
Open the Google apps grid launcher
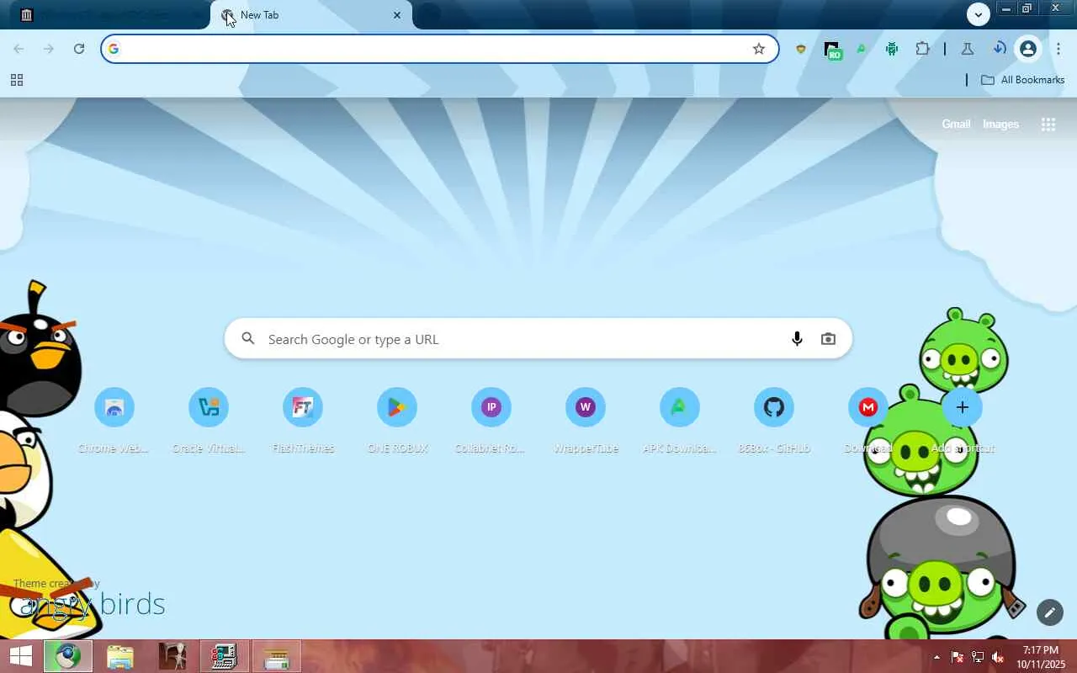click(1048, 125)
